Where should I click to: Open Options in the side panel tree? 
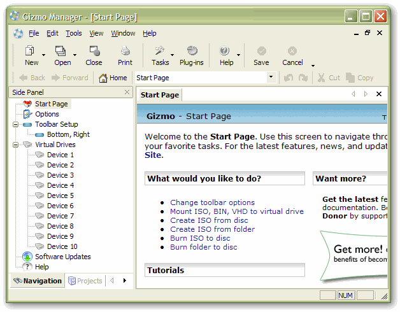pyautogui.click(x=47, y=114)
